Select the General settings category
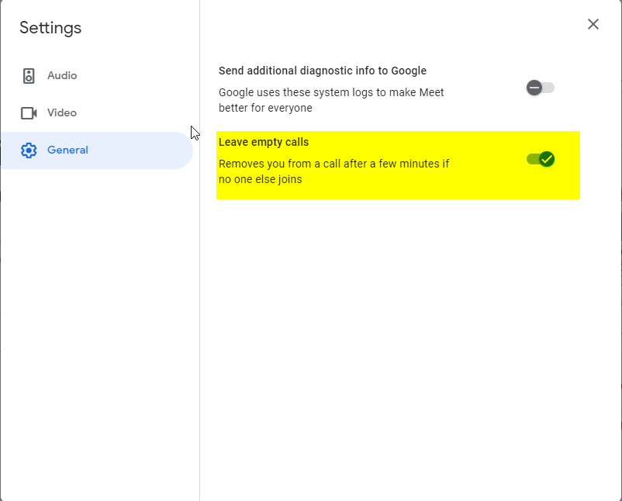This screenshot has height=501, width=622. (x=67, y=150)
